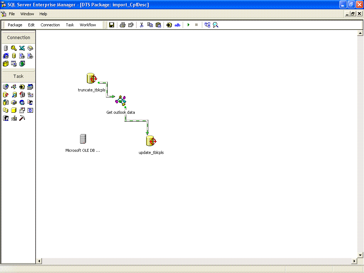Print the package diagram
This screenshot has height=273, width=364.
(x=123, y=25)
